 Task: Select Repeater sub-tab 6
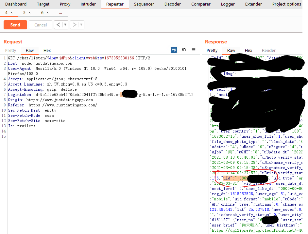pyautogui.click(x=42, y=12)
